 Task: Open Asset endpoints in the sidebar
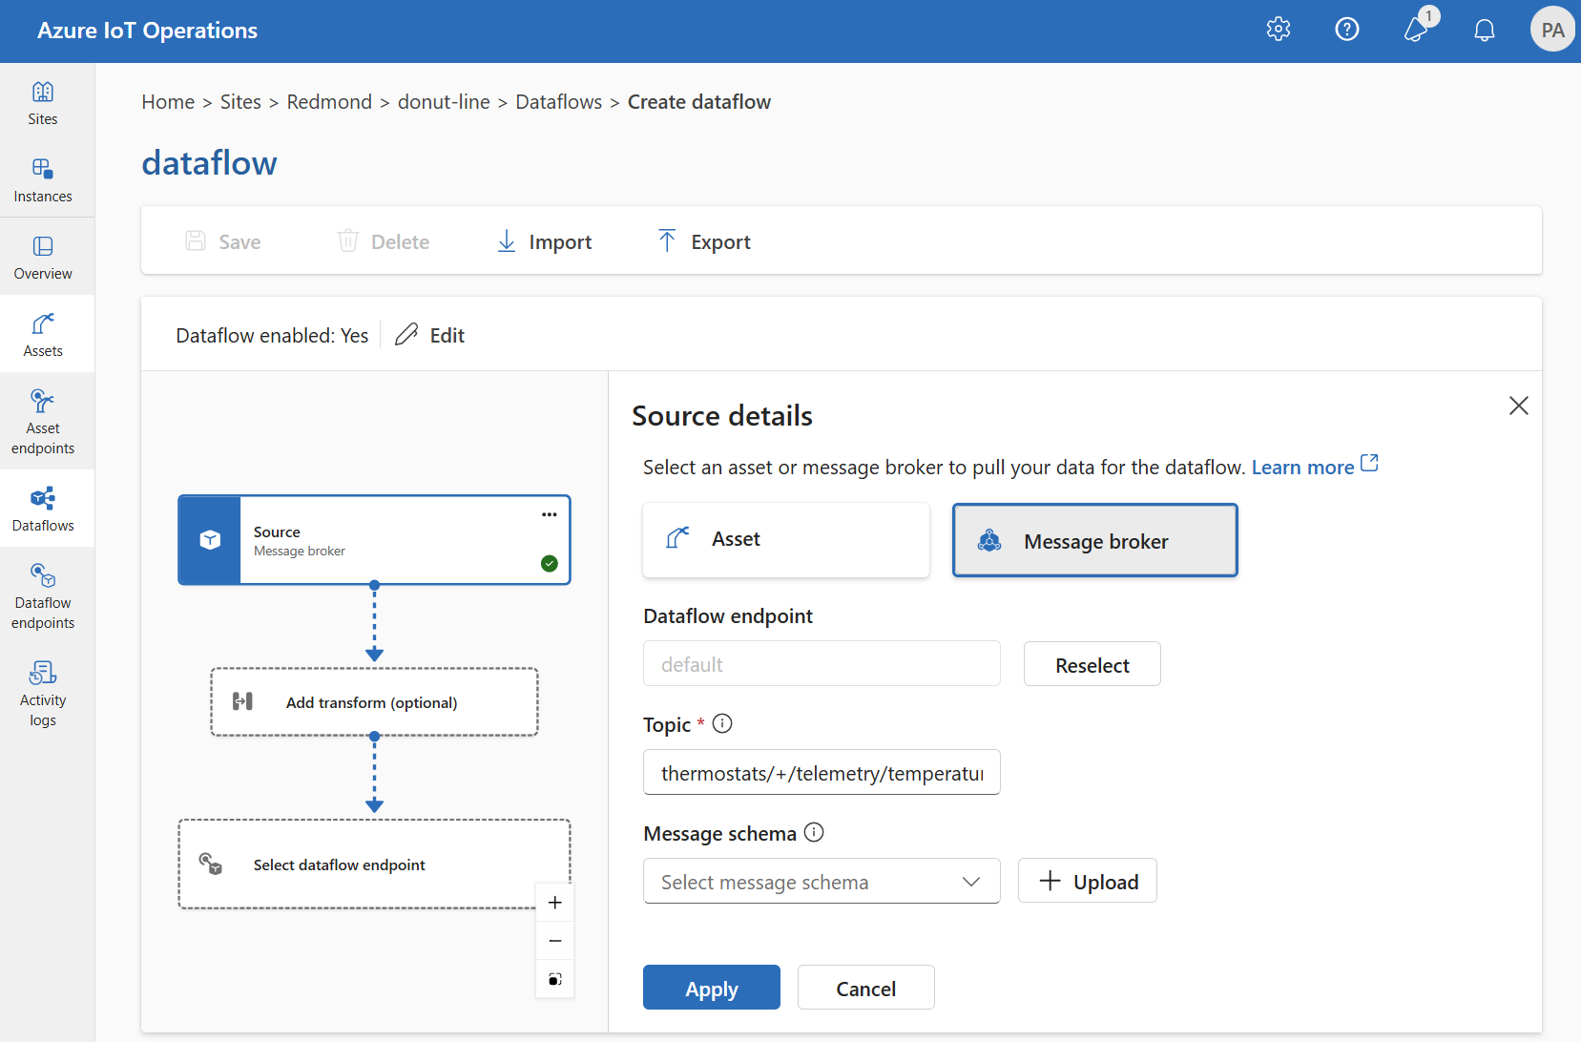pyautogui.click(x=43, y=422)
